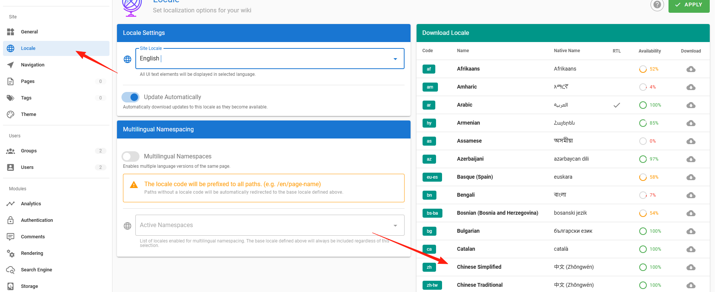Open Theme settings
715x292 pixels.
(56, 114)
